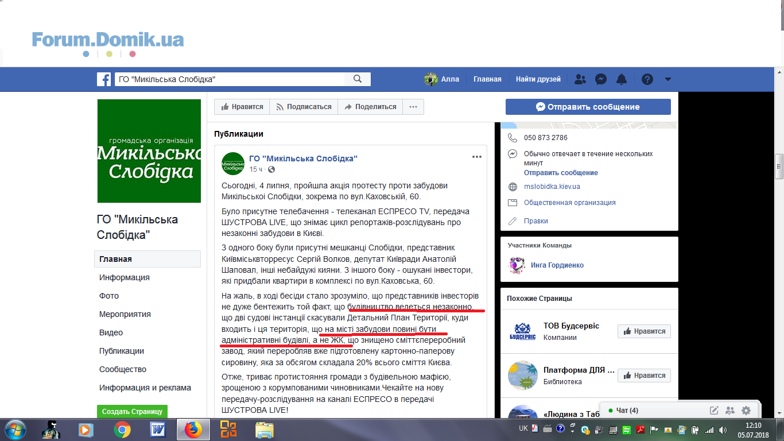Open Найти друзей link

(x=538, y=79)
